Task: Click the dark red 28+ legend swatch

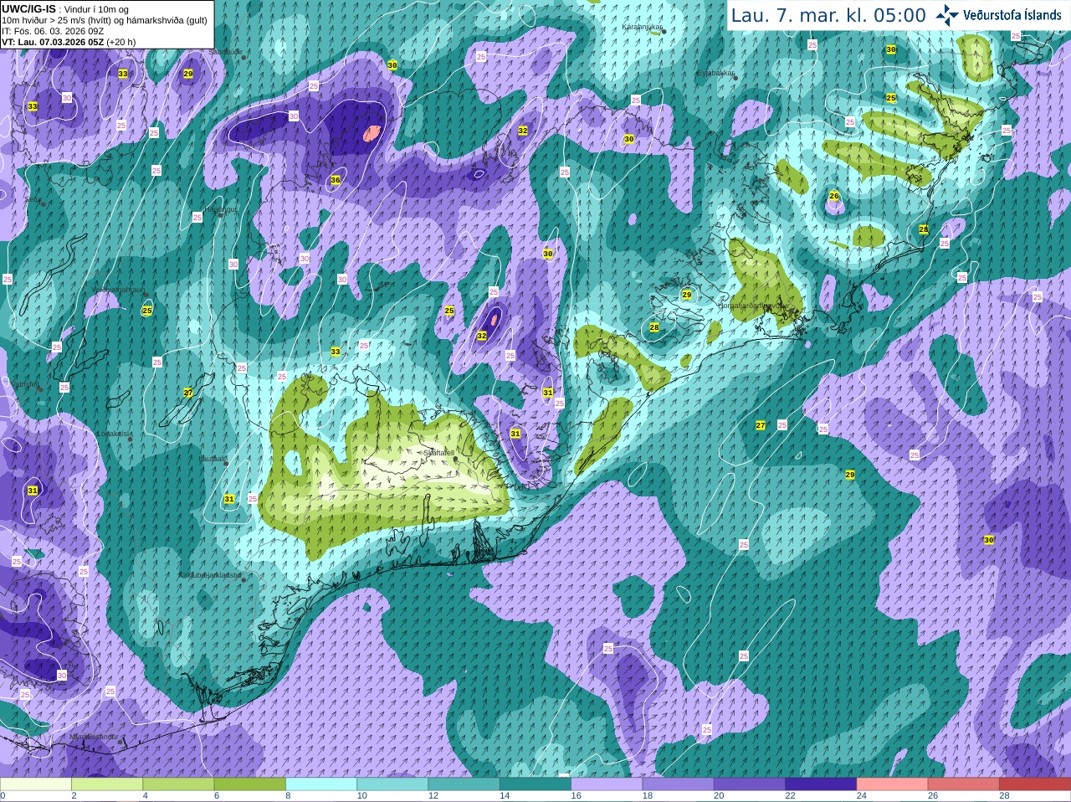Action: (1035, 784)
